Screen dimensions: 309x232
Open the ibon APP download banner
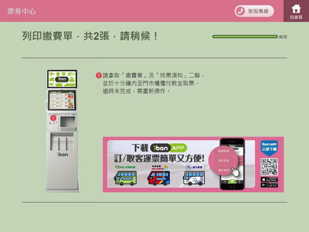(193, 164)
